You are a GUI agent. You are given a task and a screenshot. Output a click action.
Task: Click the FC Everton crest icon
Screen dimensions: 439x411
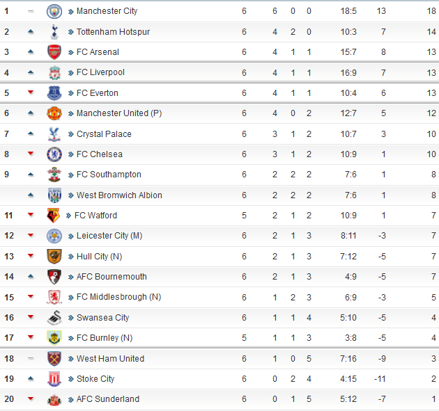[x=54, y=93]
